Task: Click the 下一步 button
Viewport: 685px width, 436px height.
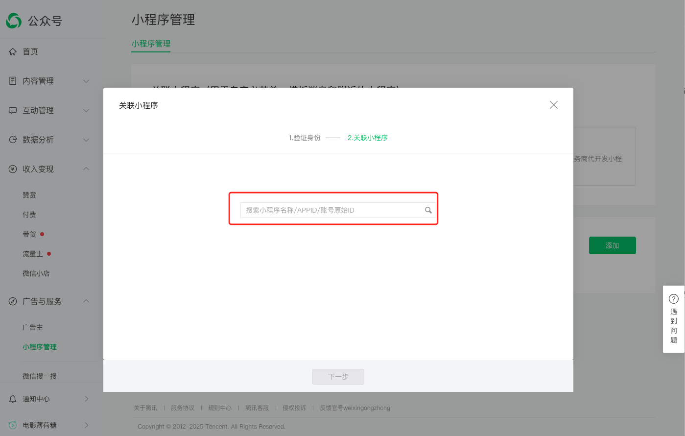Action: click(338, 377)
